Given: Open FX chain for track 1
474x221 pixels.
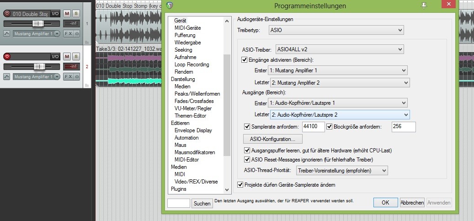Looking at the screenshot, I should point(68,34).
